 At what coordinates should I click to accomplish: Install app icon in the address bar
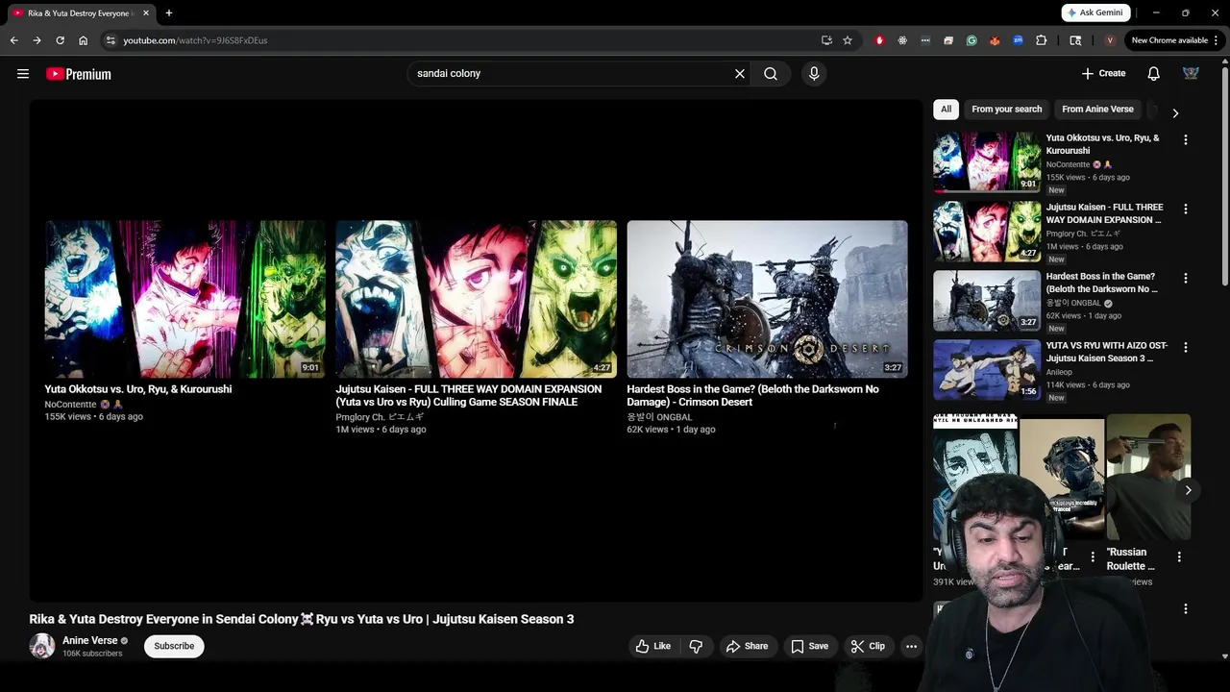point(826,40)
